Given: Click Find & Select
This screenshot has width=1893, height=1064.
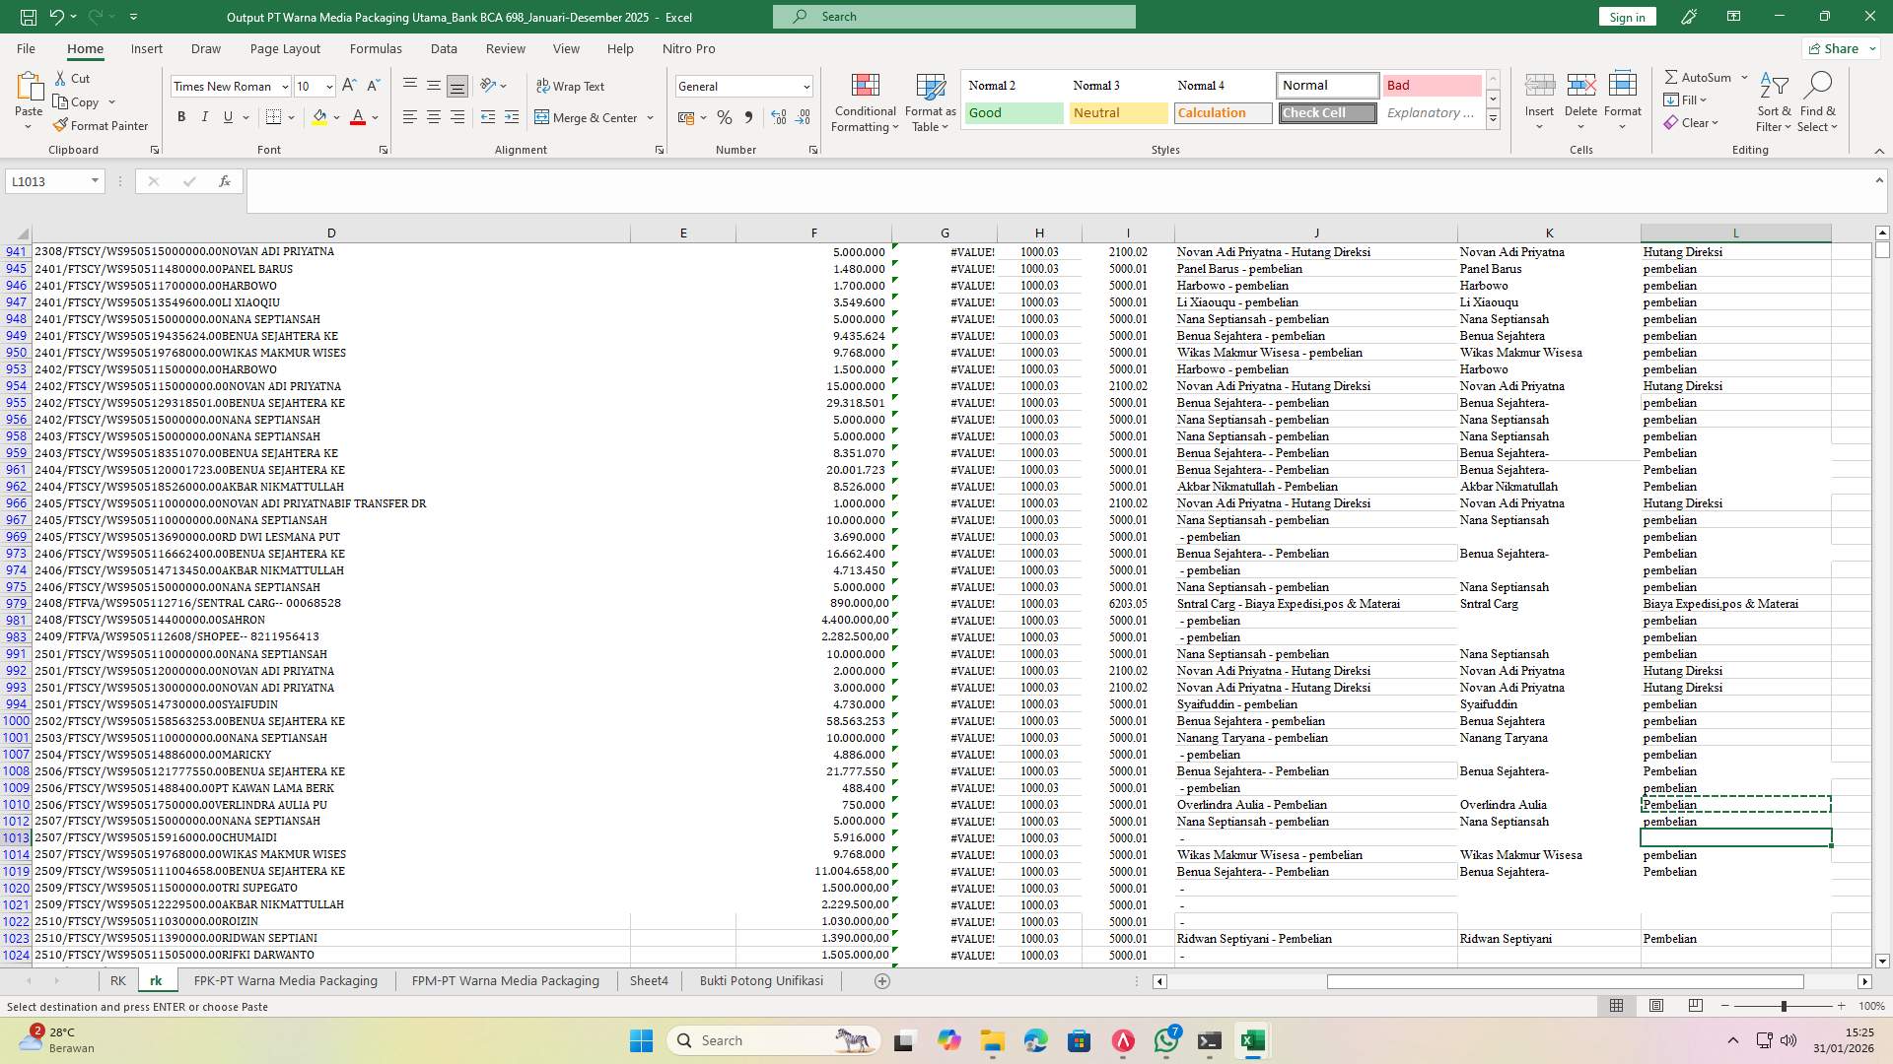Looking at the screenshot, I should coord(1819,101).
